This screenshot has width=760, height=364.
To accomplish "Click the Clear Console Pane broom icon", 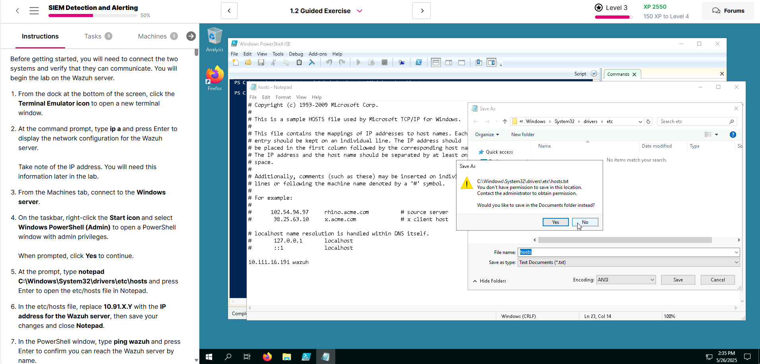I will (x=312, y=62).
